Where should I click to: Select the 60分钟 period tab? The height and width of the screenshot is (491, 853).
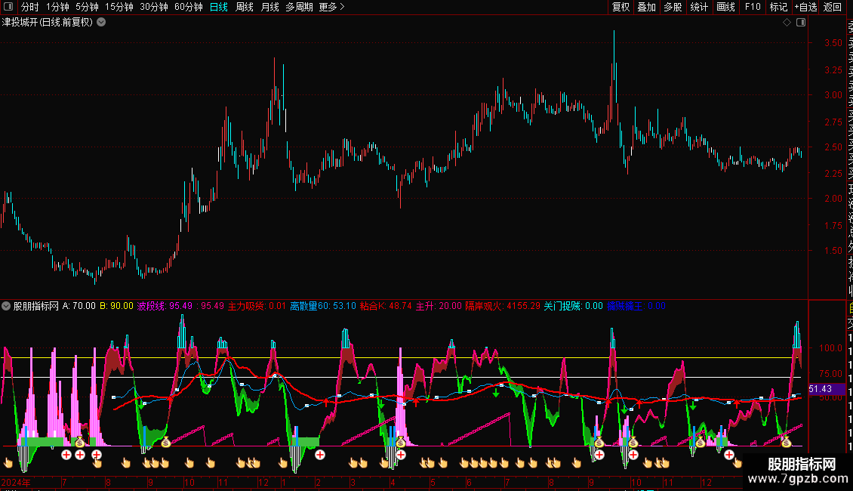pyautogui.click(x=189, y=7)
